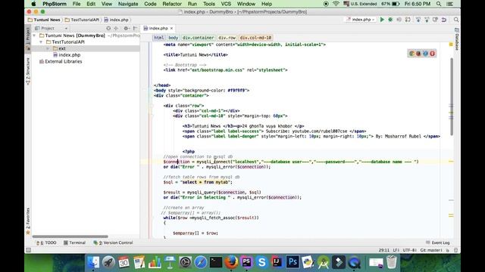Open preview in Safari browser icon
The width and height of the screenshot is (485, 272).
425,54
